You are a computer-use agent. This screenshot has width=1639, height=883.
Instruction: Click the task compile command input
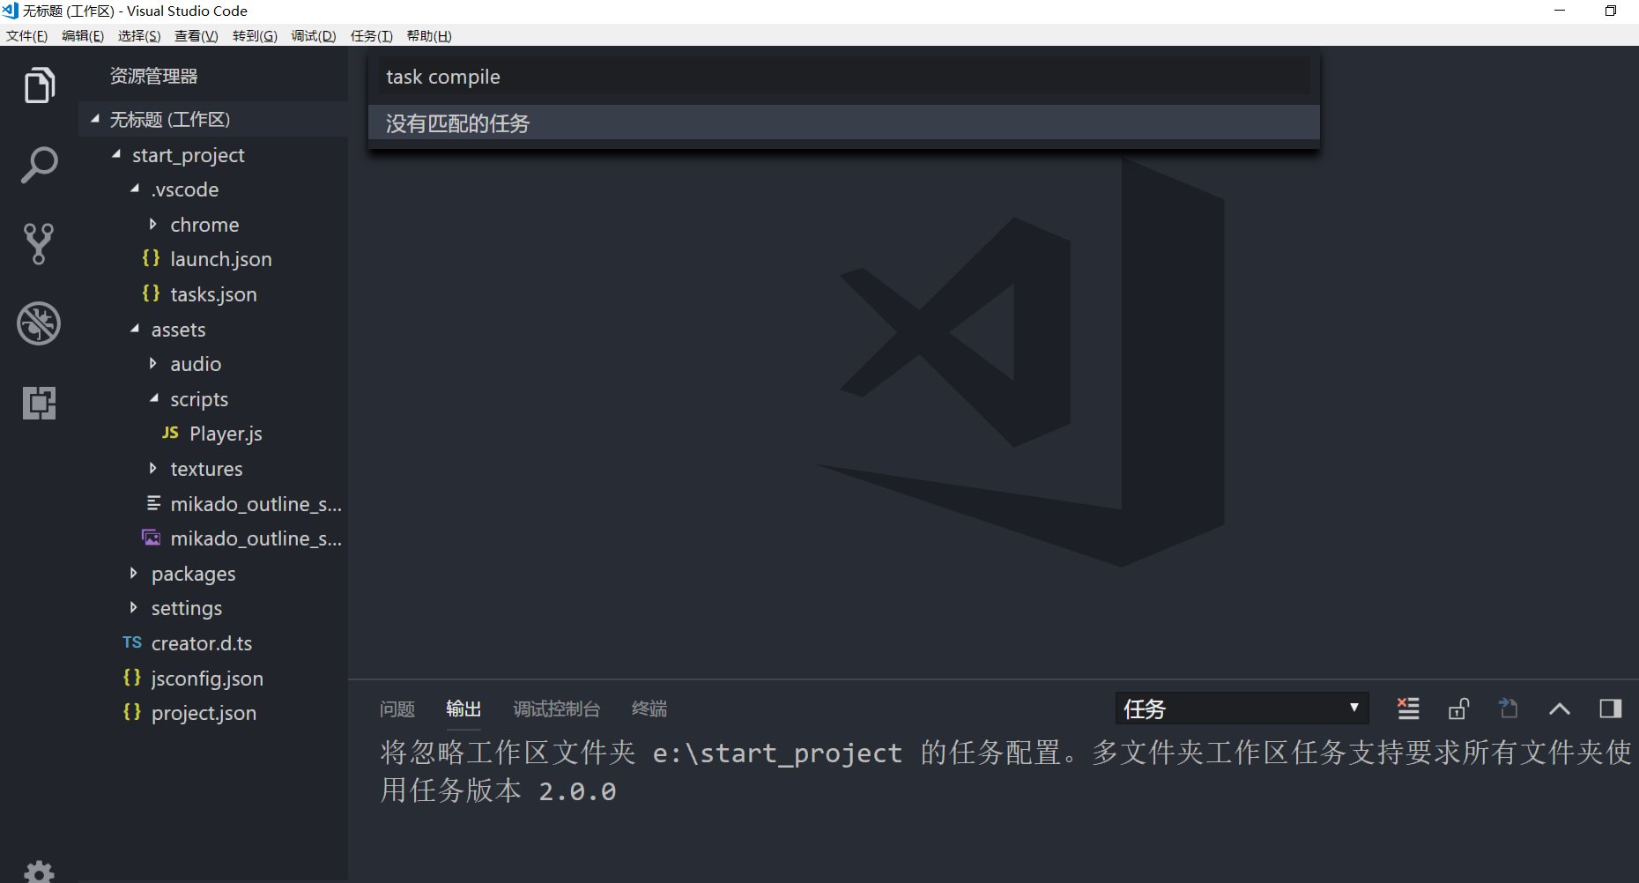[843, 77]
